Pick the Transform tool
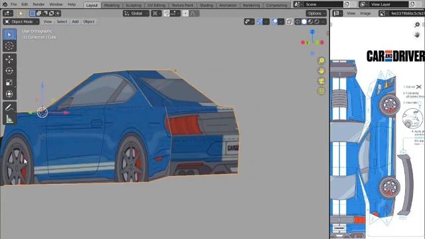This screenshot has height=239, width=425. (x=9, y=94)
